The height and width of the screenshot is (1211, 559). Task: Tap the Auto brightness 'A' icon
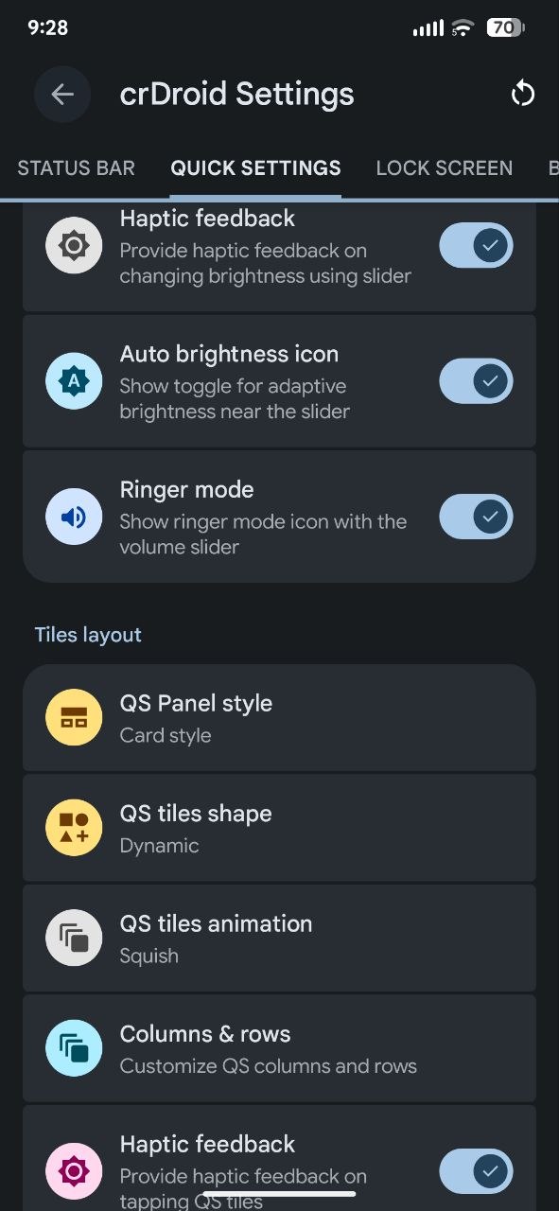74,381
